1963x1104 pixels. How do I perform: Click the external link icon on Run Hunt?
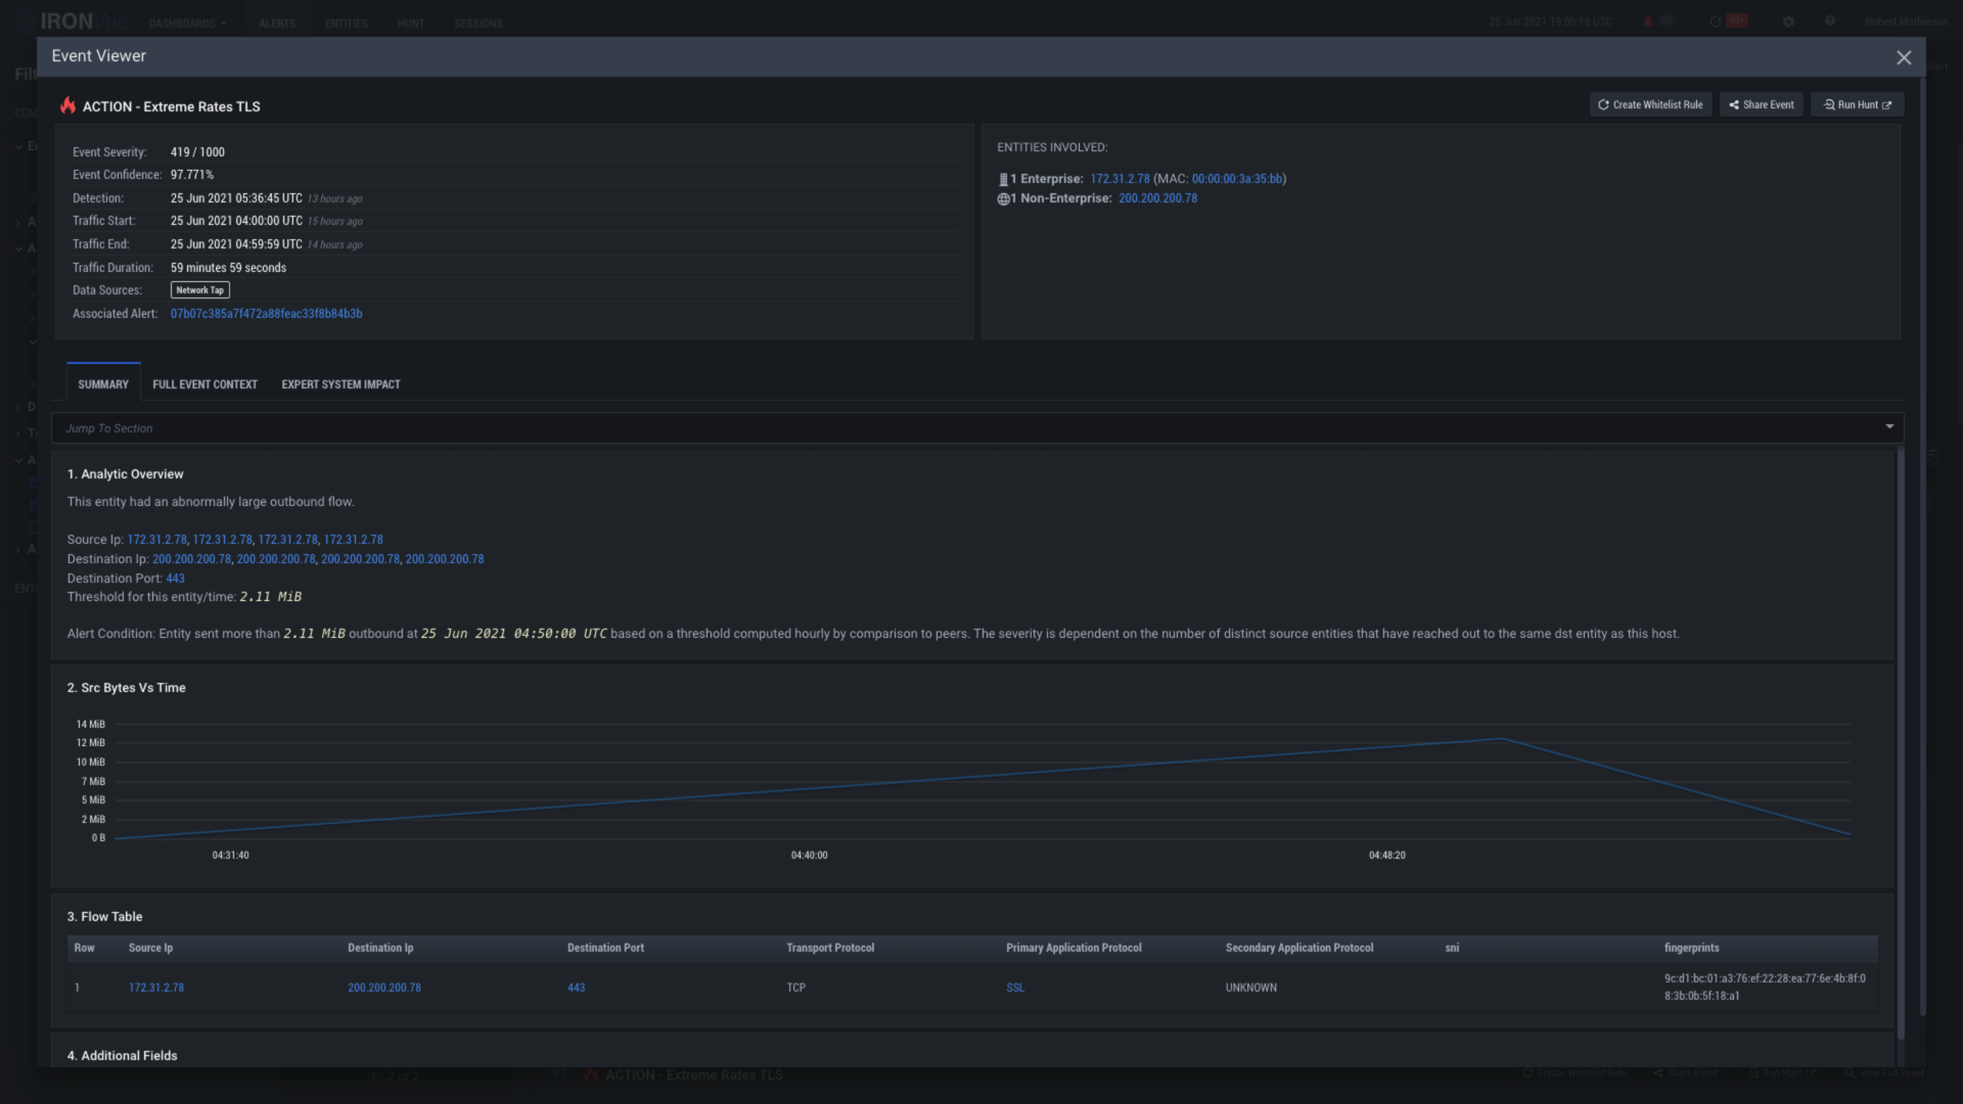pyautogui.click(x=1887, y=105)
